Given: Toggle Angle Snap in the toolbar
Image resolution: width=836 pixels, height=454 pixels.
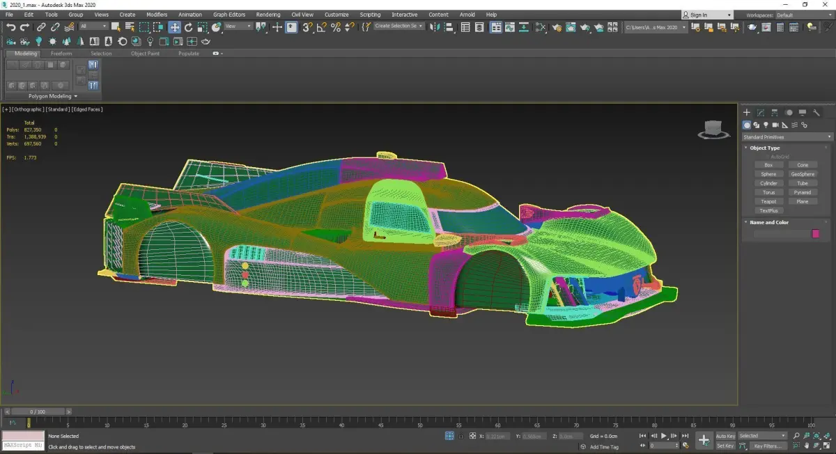Looking at the screenshot, I should 322,27.
